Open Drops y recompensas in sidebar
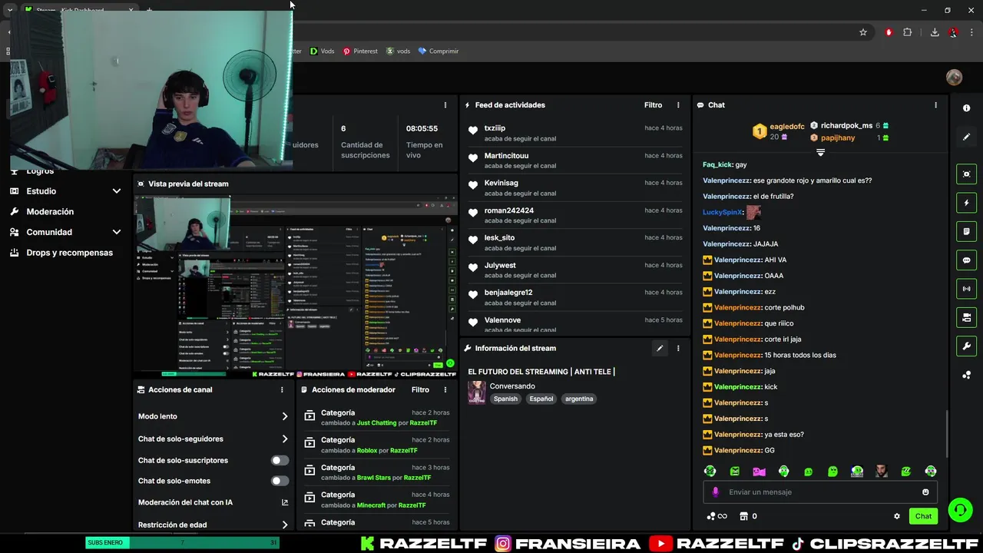 pos(69,253)
